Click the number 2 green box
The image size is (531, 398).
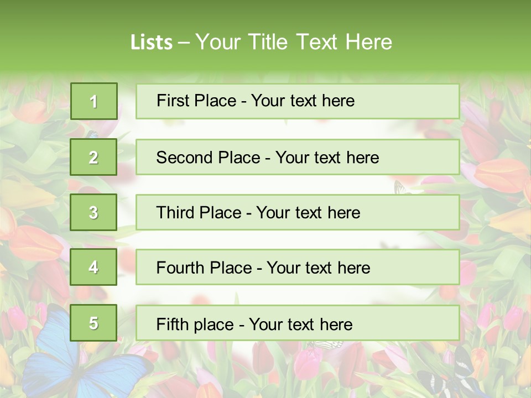pyautogui.click(x=93, y=157)
